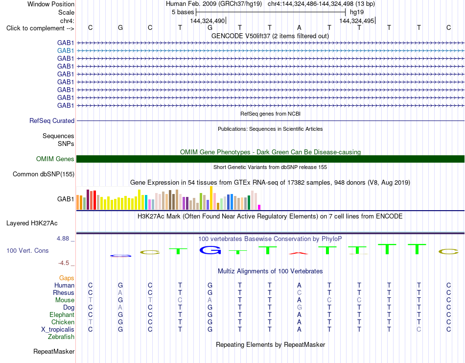The image size is (465, 363).
Task: Click the GAB1 label beside the GTEx bar chart
Action: [66, 199]
